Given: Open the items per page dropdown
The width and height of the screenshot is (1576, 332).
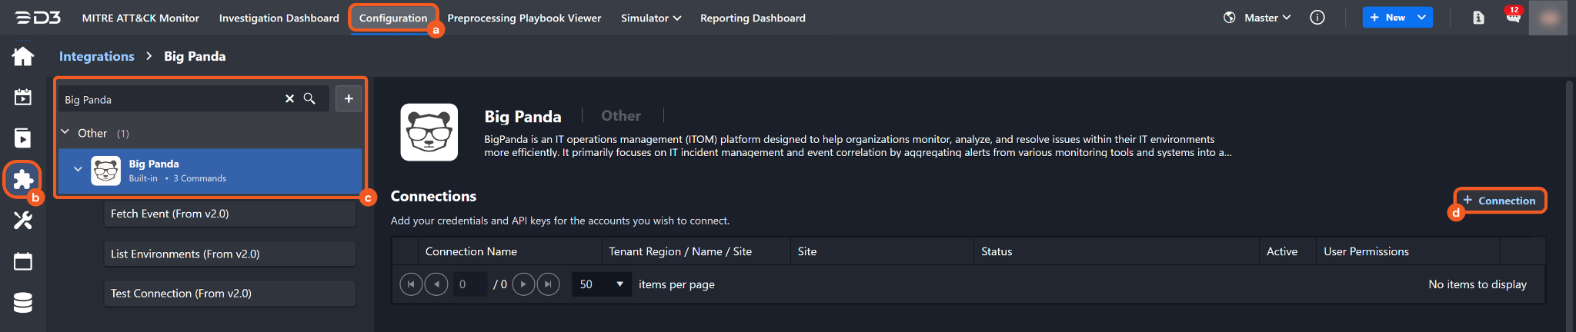Looking at the screenshot, I should [601, 284].
